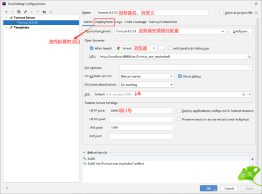Add Before launch task plus icon

tap(252, 159)
